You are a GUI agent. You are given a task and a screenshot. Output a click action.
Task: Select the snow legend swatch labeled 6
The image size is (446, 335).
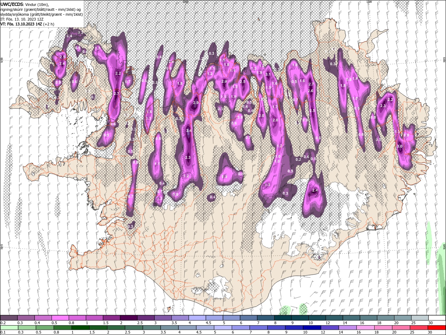click(x=248, y=318)
